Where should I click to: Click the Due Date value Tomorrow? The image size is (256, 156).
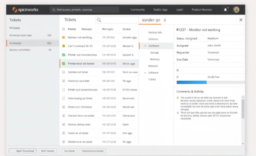click(213, 60)
